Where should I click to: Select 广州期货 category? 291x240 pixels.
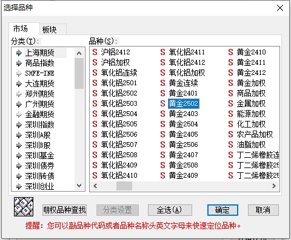pos(40,104)
